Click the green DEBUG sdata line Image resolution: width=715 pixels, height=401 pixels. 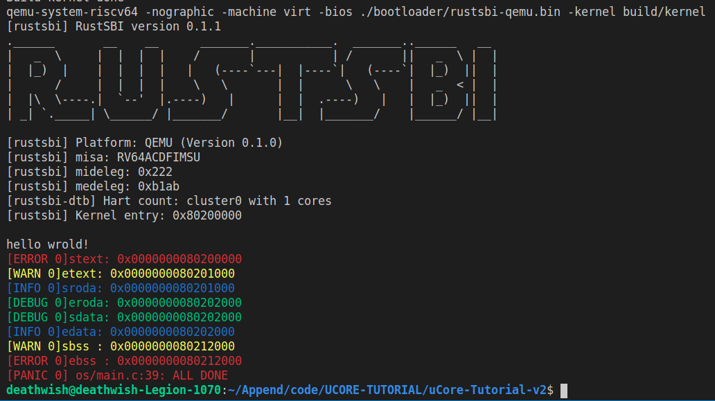click(124, 318)
